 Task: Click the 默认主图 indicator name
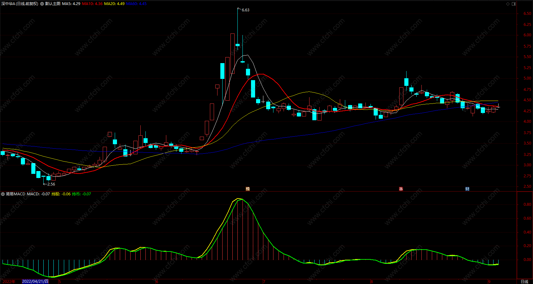(x=52, y=4)
